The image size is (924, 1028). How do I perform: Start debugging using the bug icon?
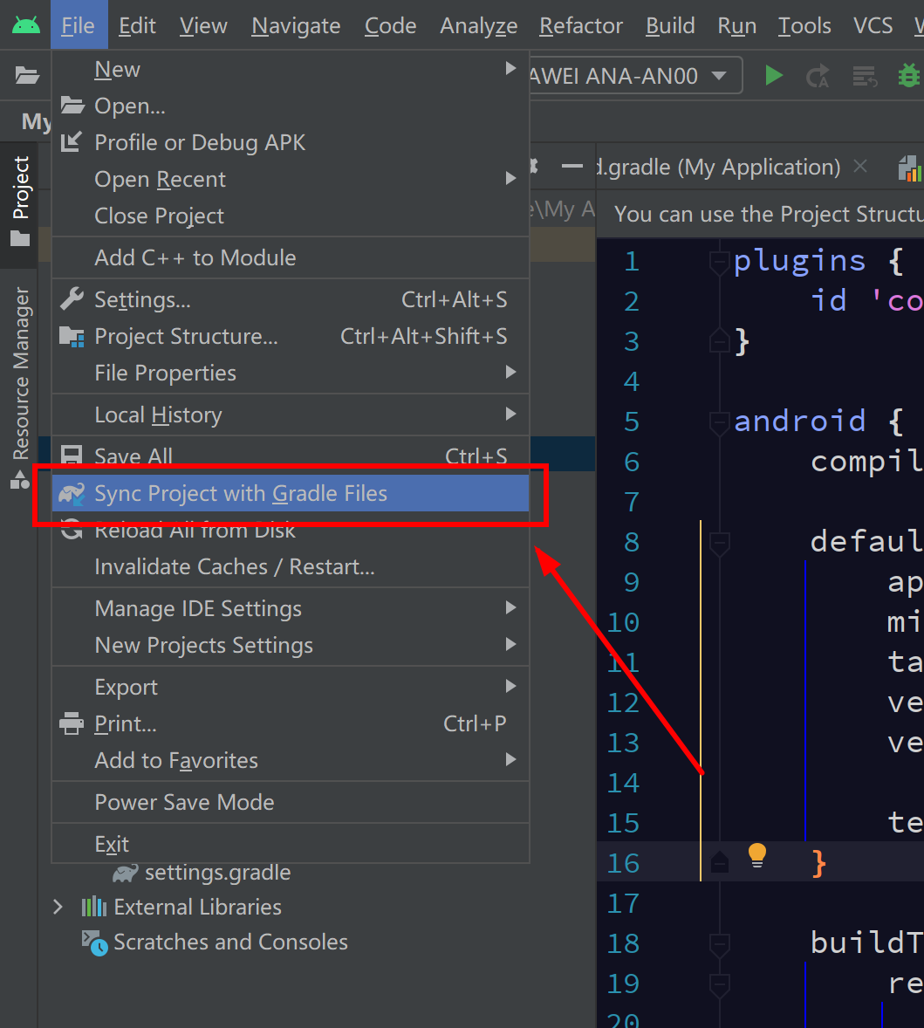pos(909,75)
